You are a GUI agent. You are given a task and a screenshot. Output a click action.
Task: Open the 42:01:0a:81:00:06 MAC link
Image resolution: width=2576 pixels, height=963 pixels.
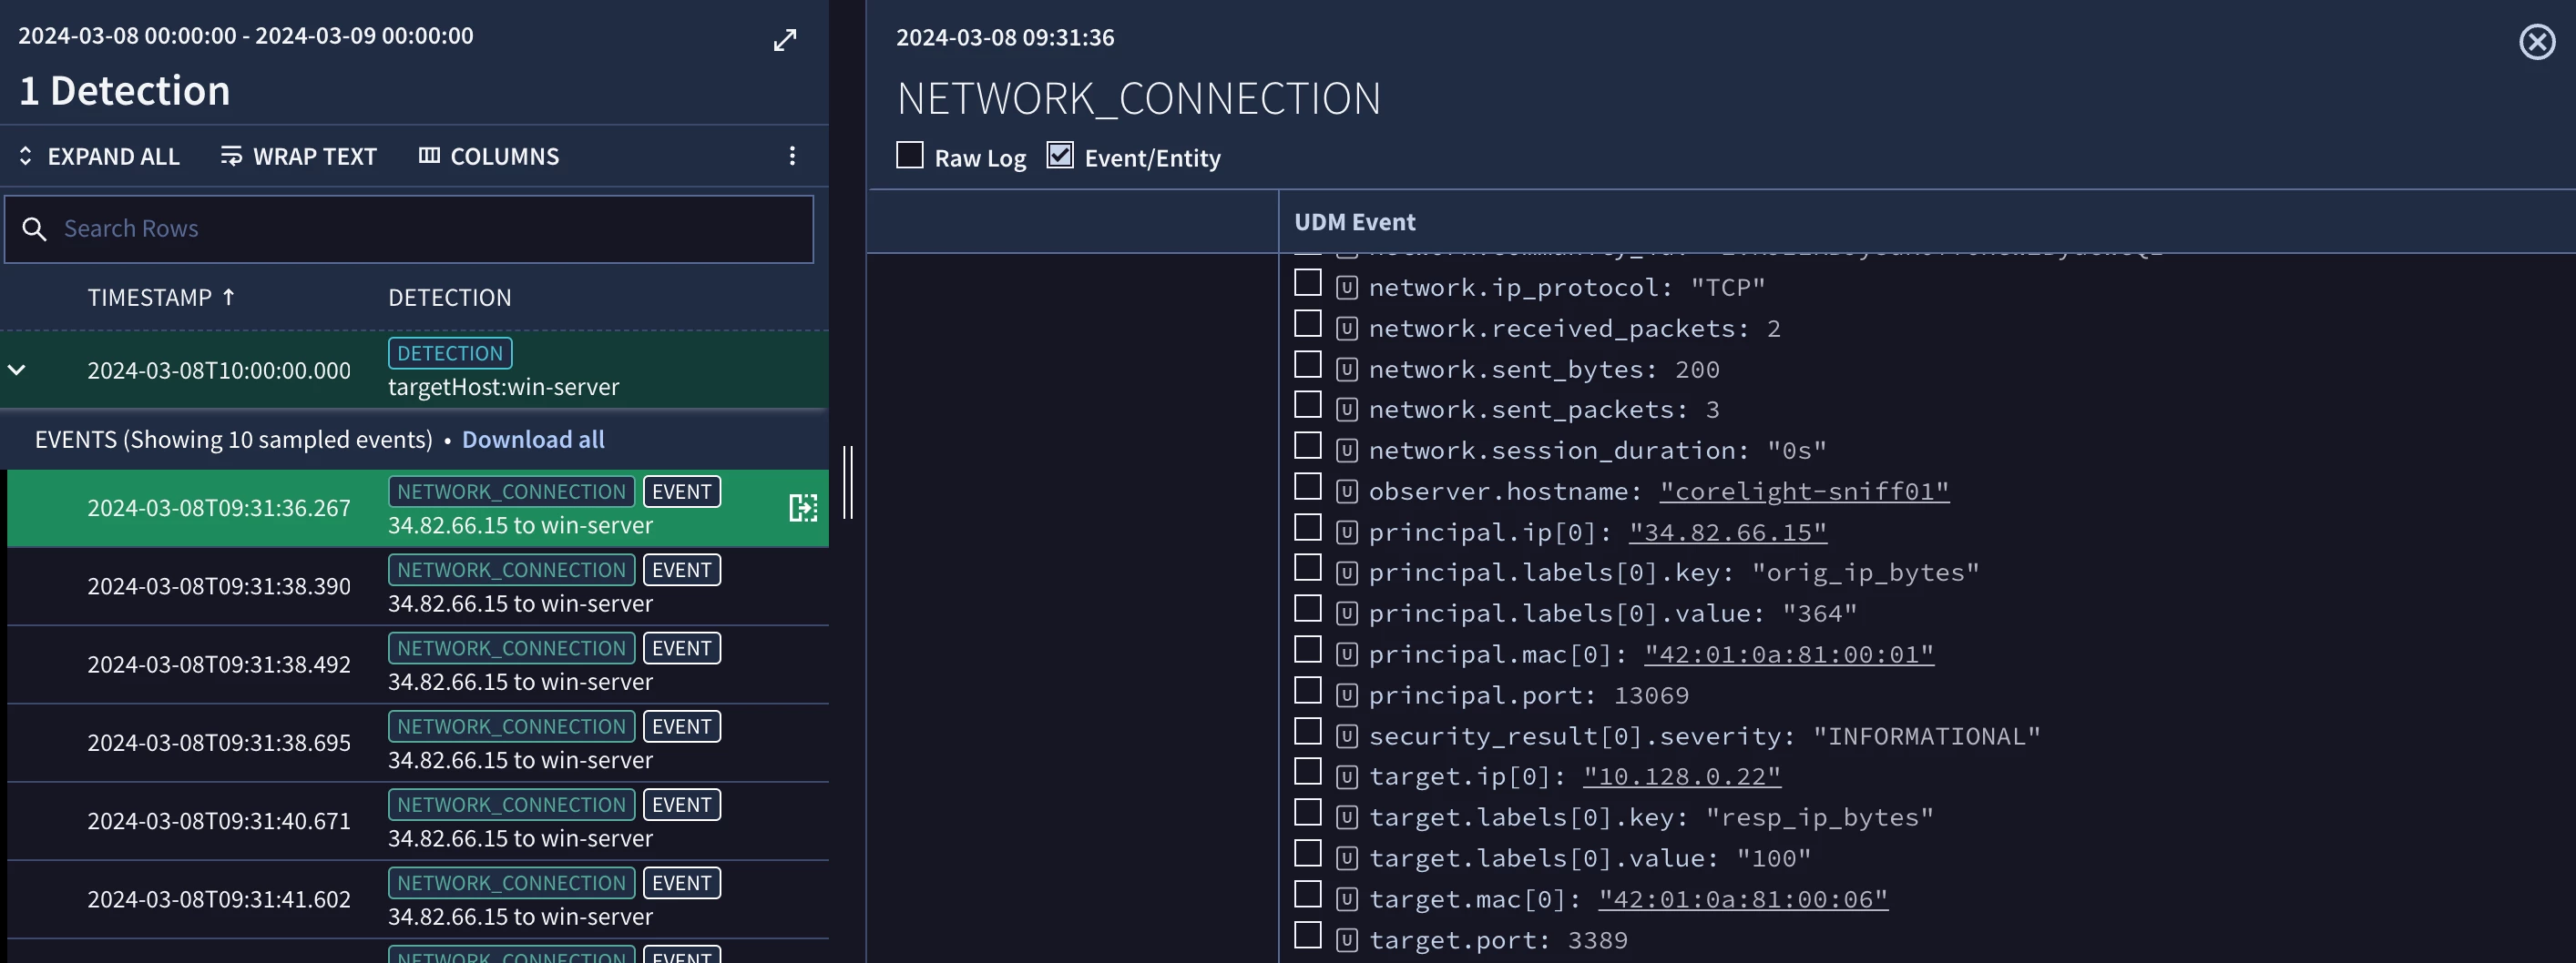coord(1743,899)
